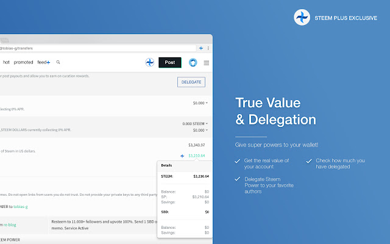Screen dimensions: 390x244
Task: Expand the $0.000 dropdown under 0.000 STEEM
Action: click(x=200, y=130)
